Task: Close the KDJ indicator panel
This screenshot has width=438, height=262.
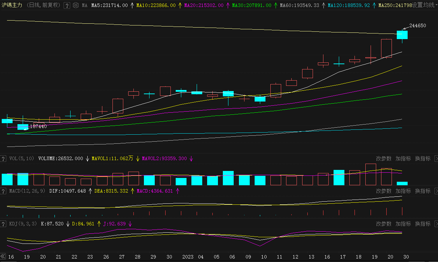Action: 436,224
